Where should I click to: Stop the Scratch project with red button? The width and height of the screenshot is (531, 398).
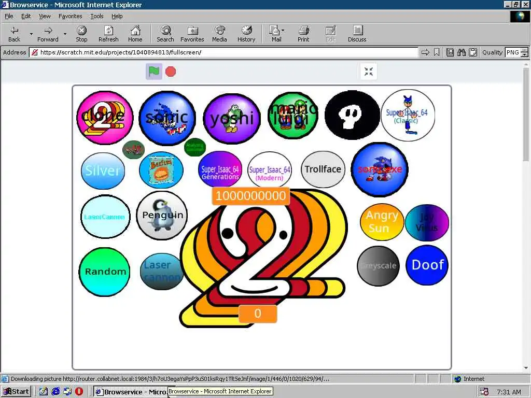[x=171, y=72]
